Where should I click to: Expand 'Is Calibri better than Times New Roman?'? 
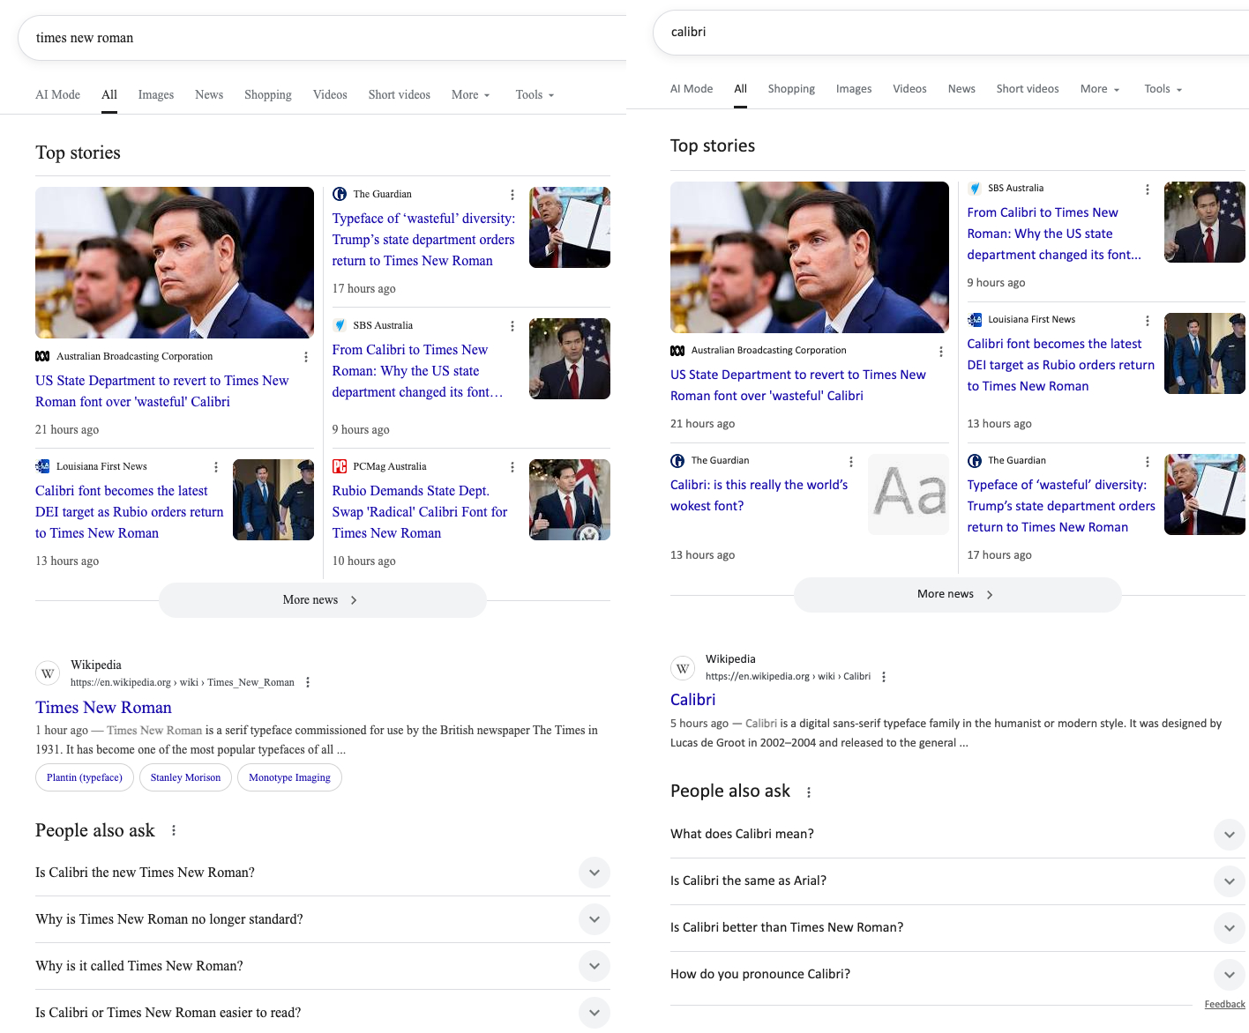click(x=958, y=927)
